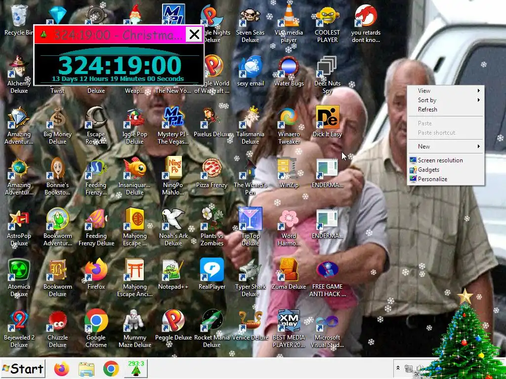This screenshot has width=506, height=379.
Task: Launch Chuzzle Deluxe shortcut
Action: pyautogui.click(x=57, y=328)
